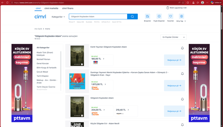Refresh the page with browser reload button
This screenshot has height=127, width=223.
tap(7, 3)
